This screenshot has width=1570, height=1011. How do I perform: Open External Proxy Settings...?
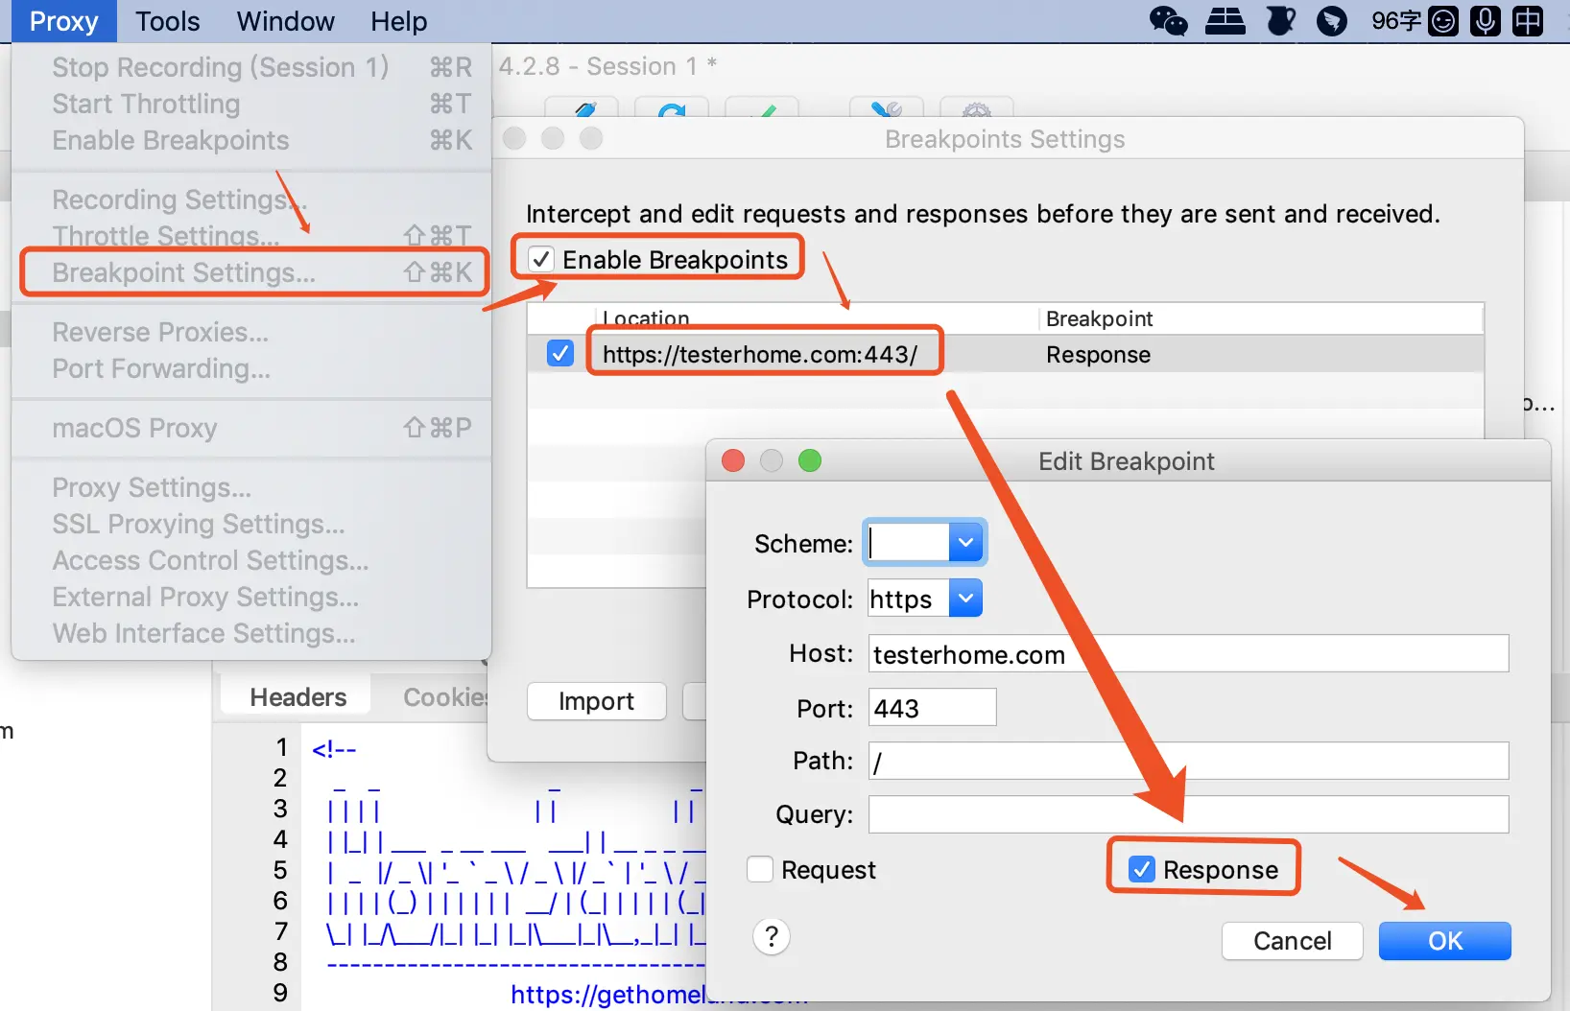coord(251,597)
